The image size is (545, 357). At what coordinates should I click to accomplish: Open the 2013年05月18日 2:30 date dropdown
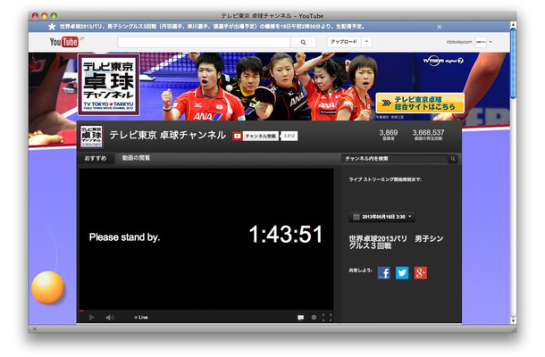click(381, 217)
